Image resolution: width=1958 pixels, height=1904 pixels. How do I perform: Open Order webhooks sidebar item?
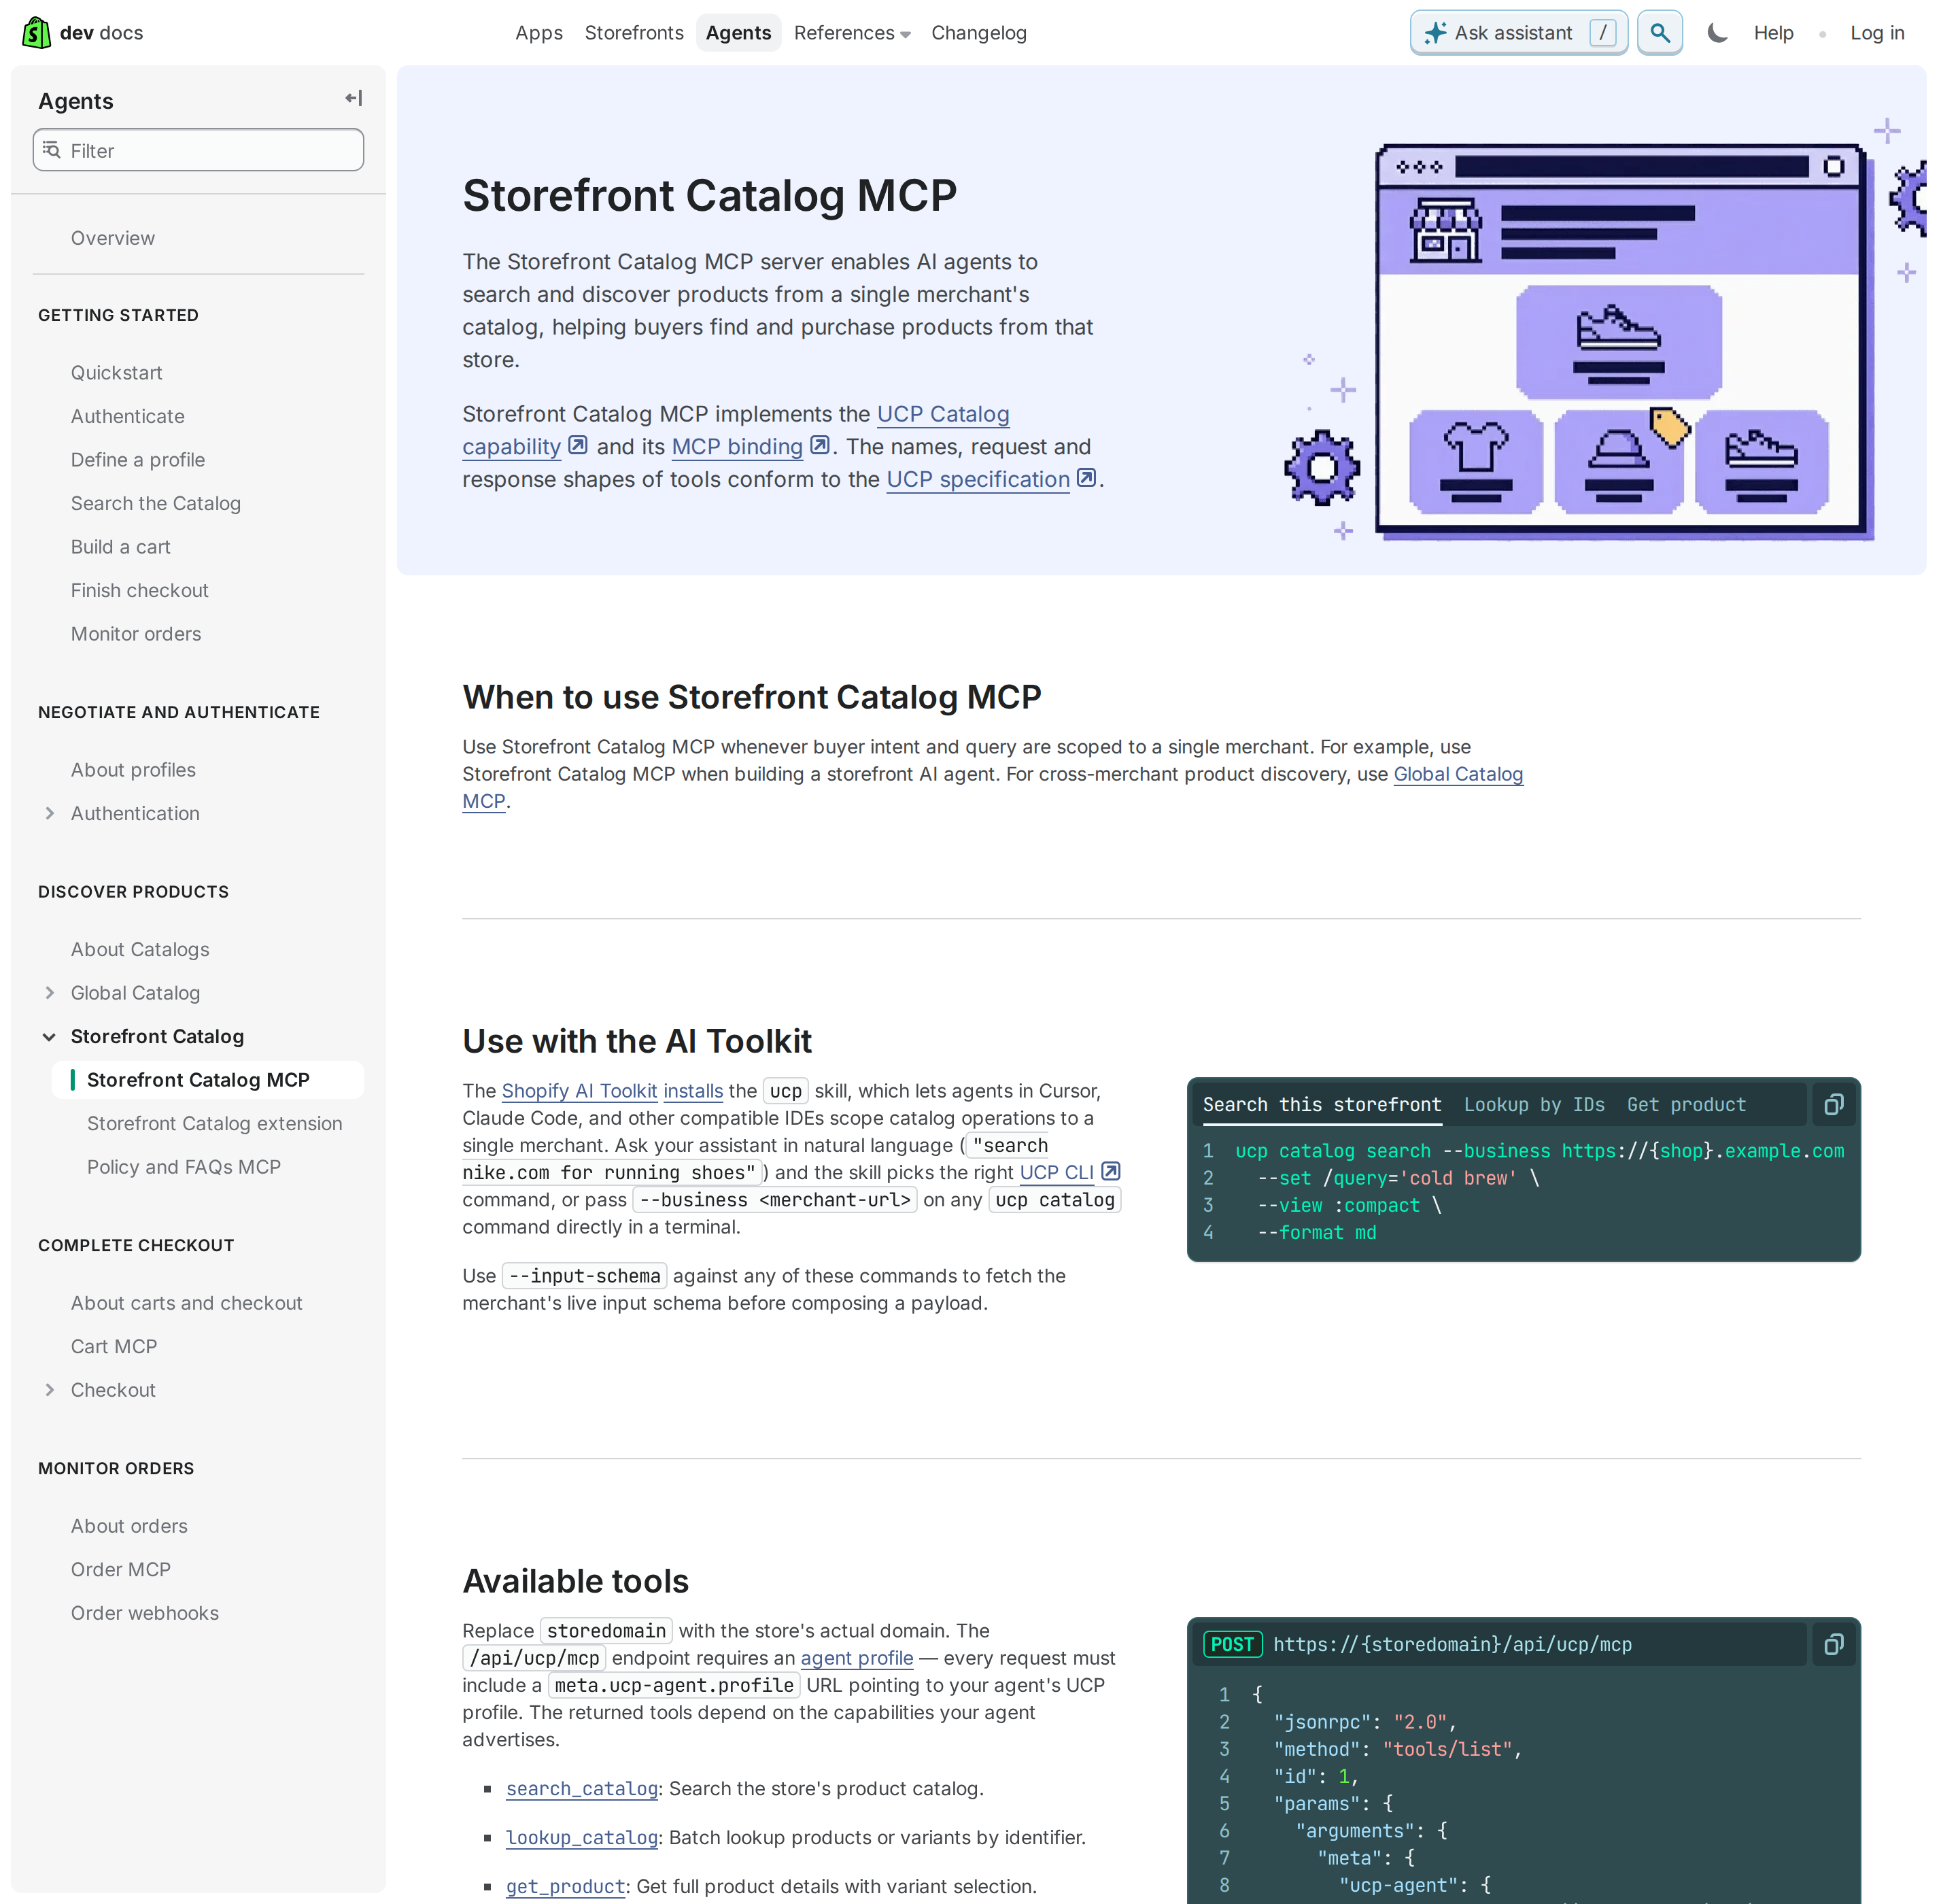[145, 1613]
